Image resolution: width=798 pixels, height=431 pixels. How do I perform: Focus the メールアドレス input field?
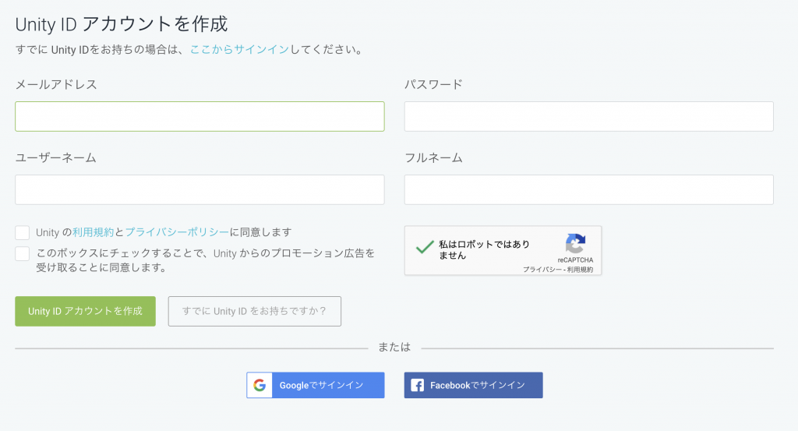click(199, 116)
